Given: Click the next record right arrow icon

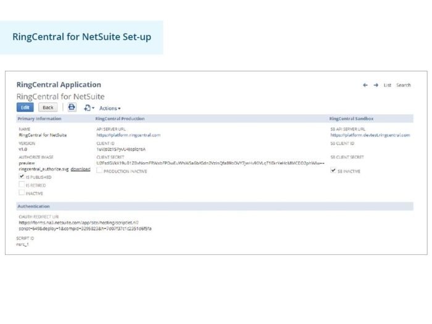Looking at the screenshot, I should [x=376, y=85].
